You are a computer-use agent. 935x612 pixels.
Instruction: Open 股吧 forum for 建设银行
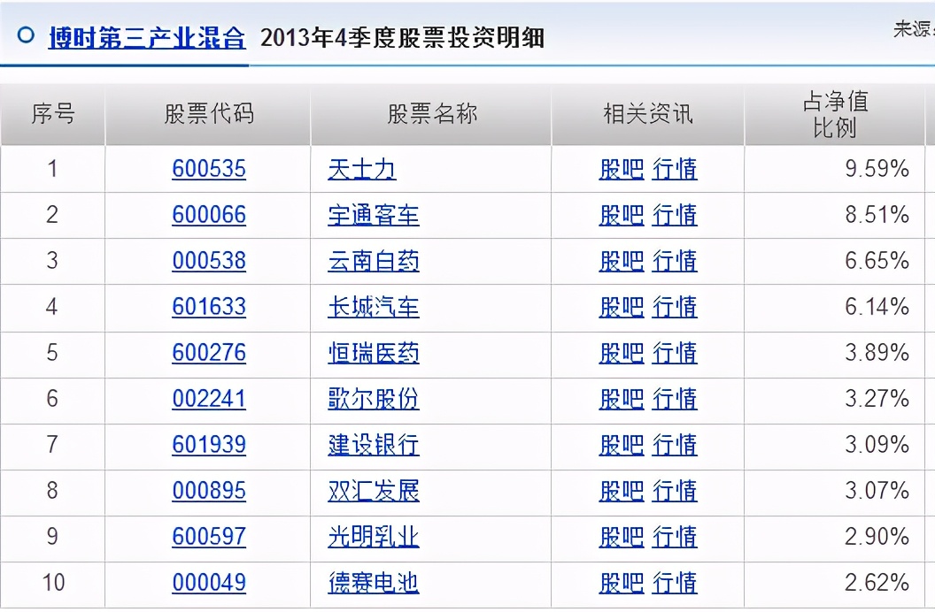pyautogui.click(x=621, y=445)
